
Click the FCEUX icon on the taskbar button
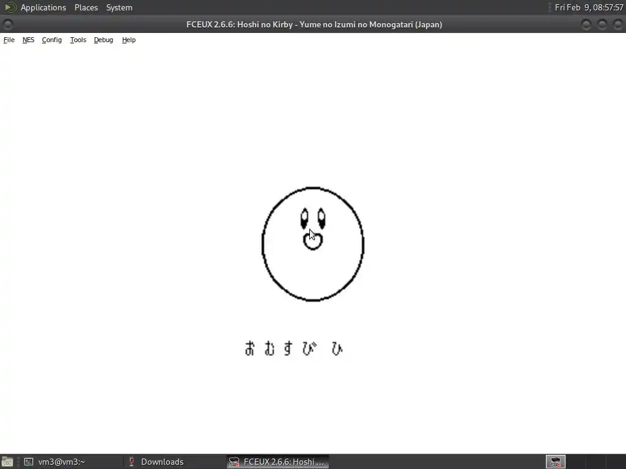click(x=234, y=462)
